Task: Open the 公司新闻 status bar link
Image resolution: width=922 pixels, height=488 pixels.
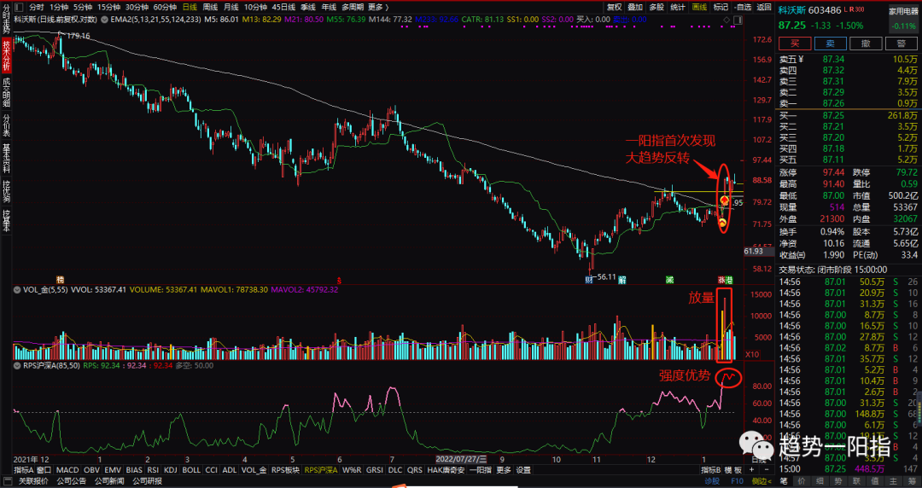Action: (108, 481)
